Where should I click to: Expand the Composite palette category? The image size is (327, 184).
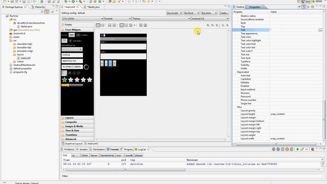(x=77, y=122)
